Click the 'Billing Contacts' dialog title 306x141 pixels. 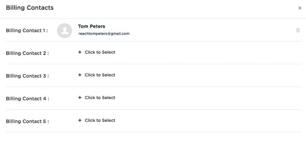point(30,8)
